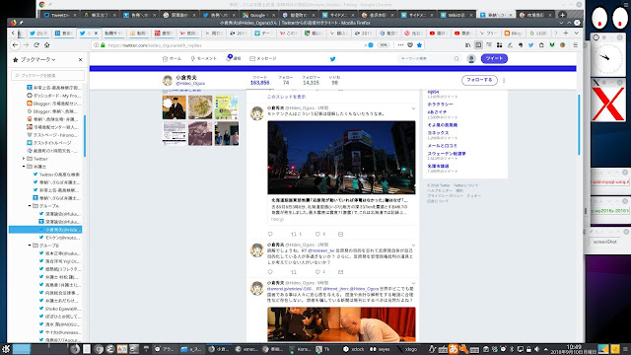Click the bookmark search field
The width and height of the screenshot is (631, 355).
pyautogui.click(x=48, y=75)
